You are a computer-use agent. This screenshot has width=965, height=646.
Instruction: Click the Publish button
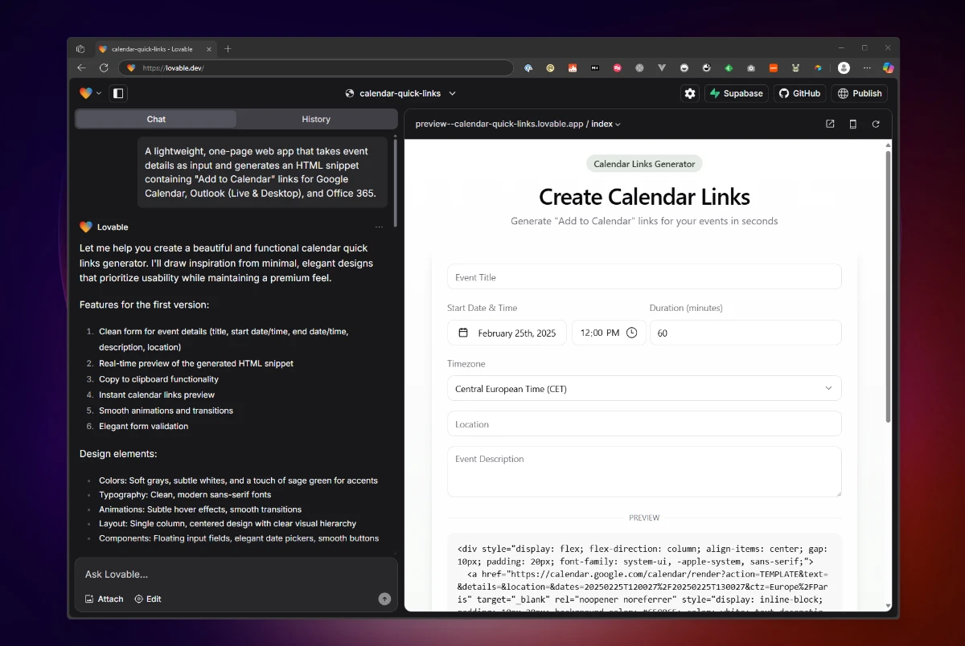pos(859,93)
